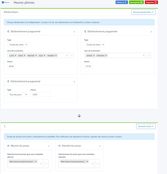Delete the scene with Supprimer
The image size is (167, 174).
[x=151, y=2]
